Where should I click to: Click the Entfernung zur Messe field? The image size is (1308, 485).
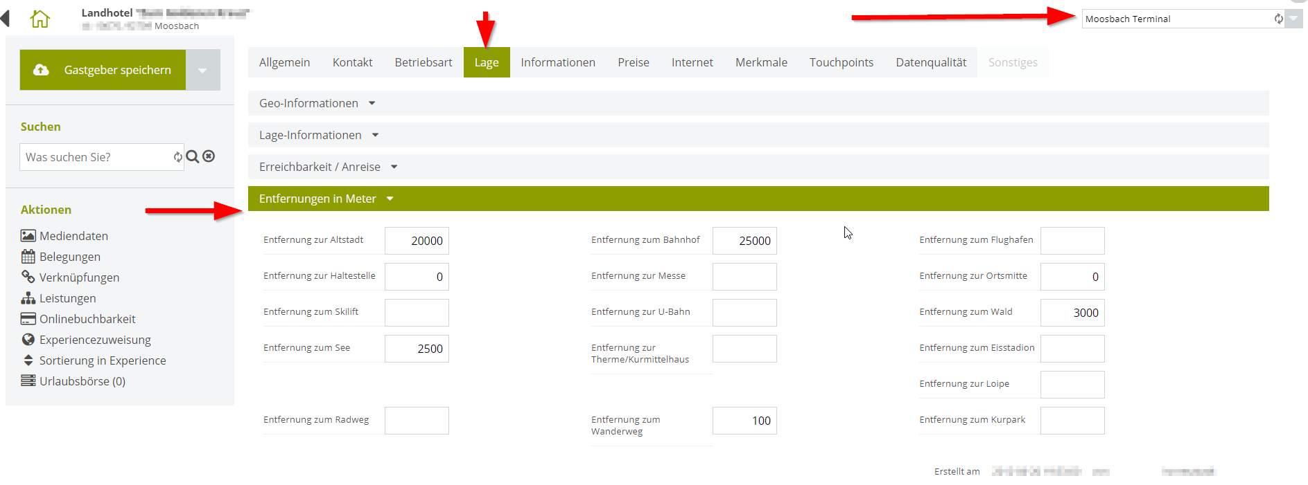pos(744,277)
